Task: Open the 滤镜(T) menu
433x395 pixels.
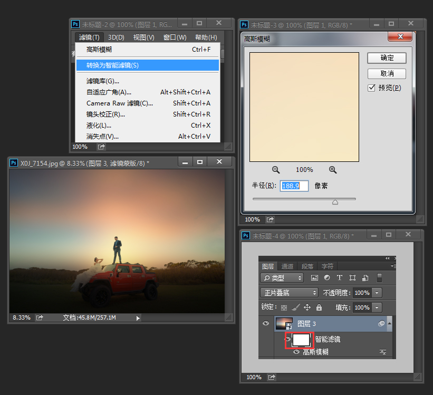Action: (89, 37)
